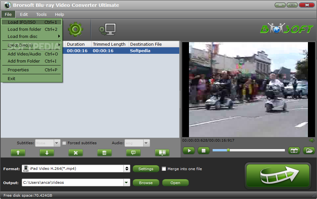The height and width of the screenshot is (199, 317).
Task: Close the converter window
Action: pos(307,5)
